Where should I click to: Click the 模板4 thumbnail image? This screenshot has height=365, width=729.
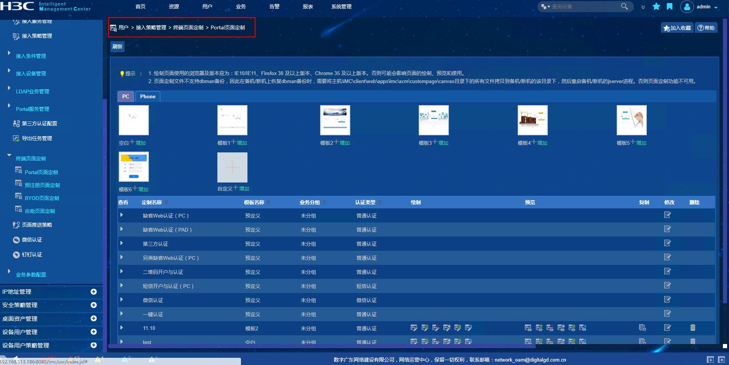[x=533, y=120]
